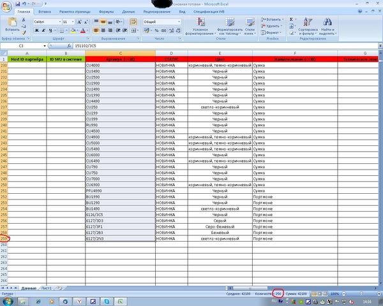383x306 pixels.
Task: Click Sort and Filter (Сортировка и фильтр)
Action: pyautogui.click(x=307, y=26)
